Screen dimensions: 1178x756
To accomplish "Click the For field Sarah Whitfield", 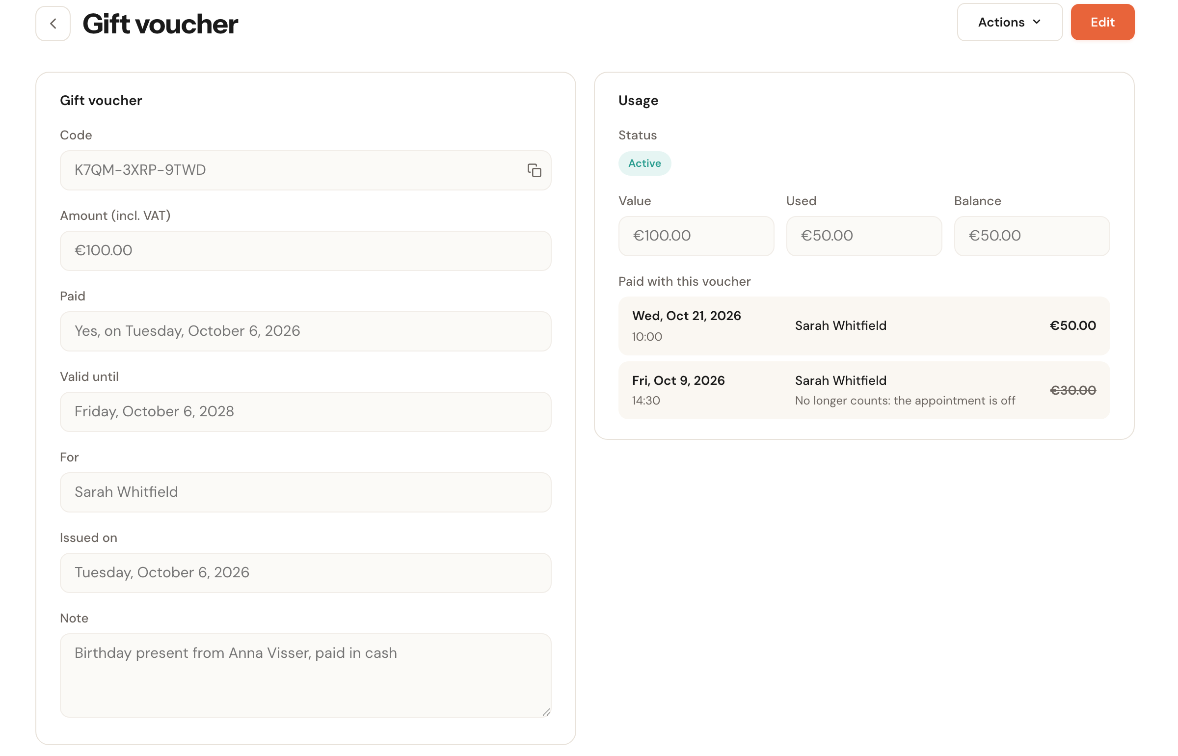I will point(305,492).
